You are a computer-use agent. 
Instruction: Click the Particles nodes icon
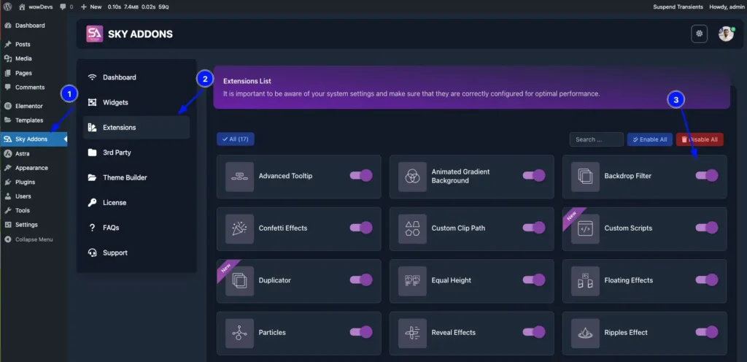(x=239, y=334)
